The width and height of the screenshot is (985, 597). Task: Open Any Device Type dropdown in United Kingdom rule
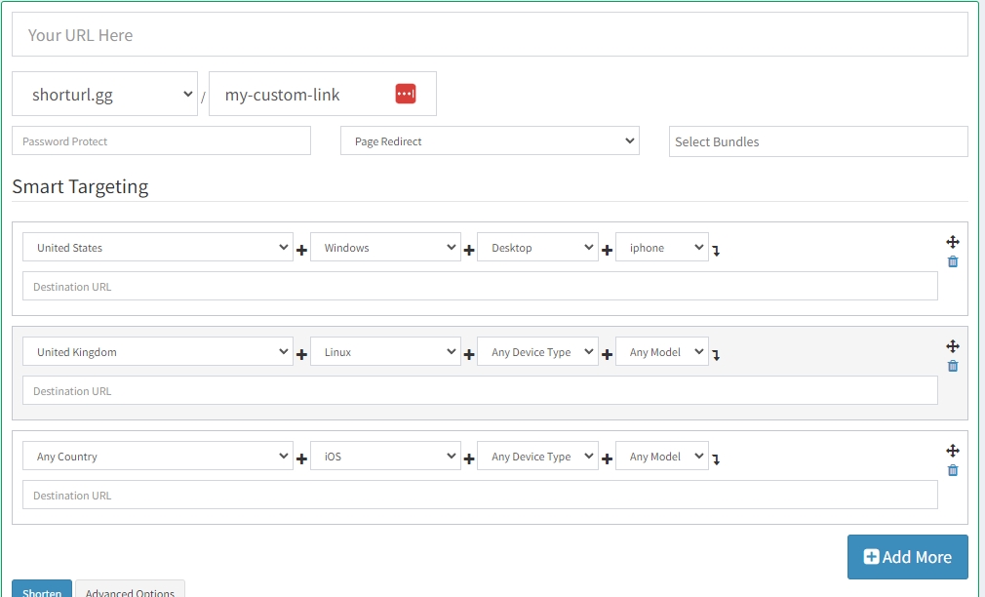pyautogui.click(x=537, y=351)
